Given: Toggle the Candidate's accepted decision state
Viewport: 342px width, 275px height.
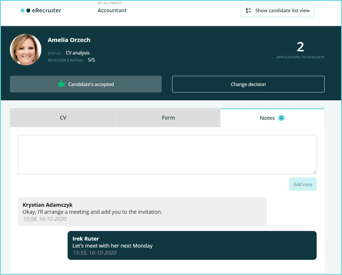Looking at the screenshot, I should [85, 84].
